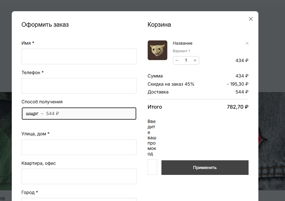285x201 pixels.
Task: Click the product title "Название"
Action: tap(182, 43)
